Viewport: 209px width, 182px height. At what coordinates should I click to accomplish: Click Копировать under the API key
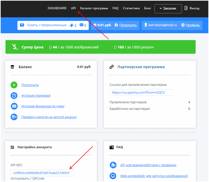20,178
